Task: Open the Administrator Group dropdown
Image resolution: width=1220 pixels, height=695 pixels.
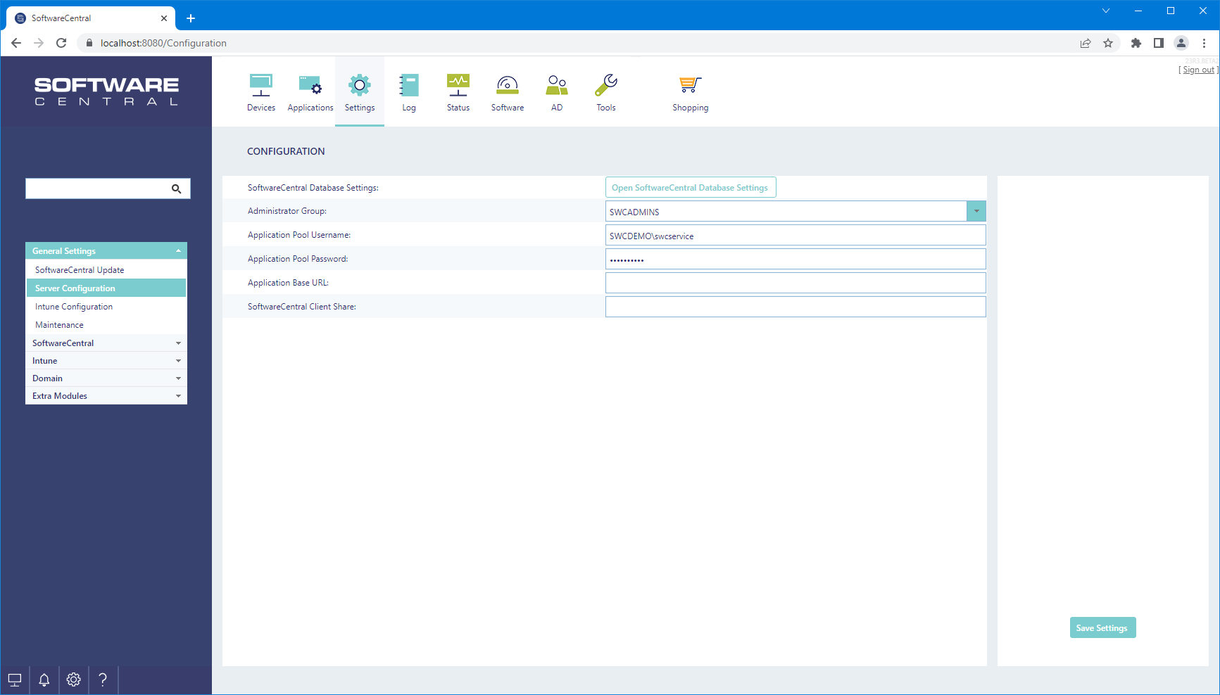Action: pyautogui.click(x=976, y=212)
